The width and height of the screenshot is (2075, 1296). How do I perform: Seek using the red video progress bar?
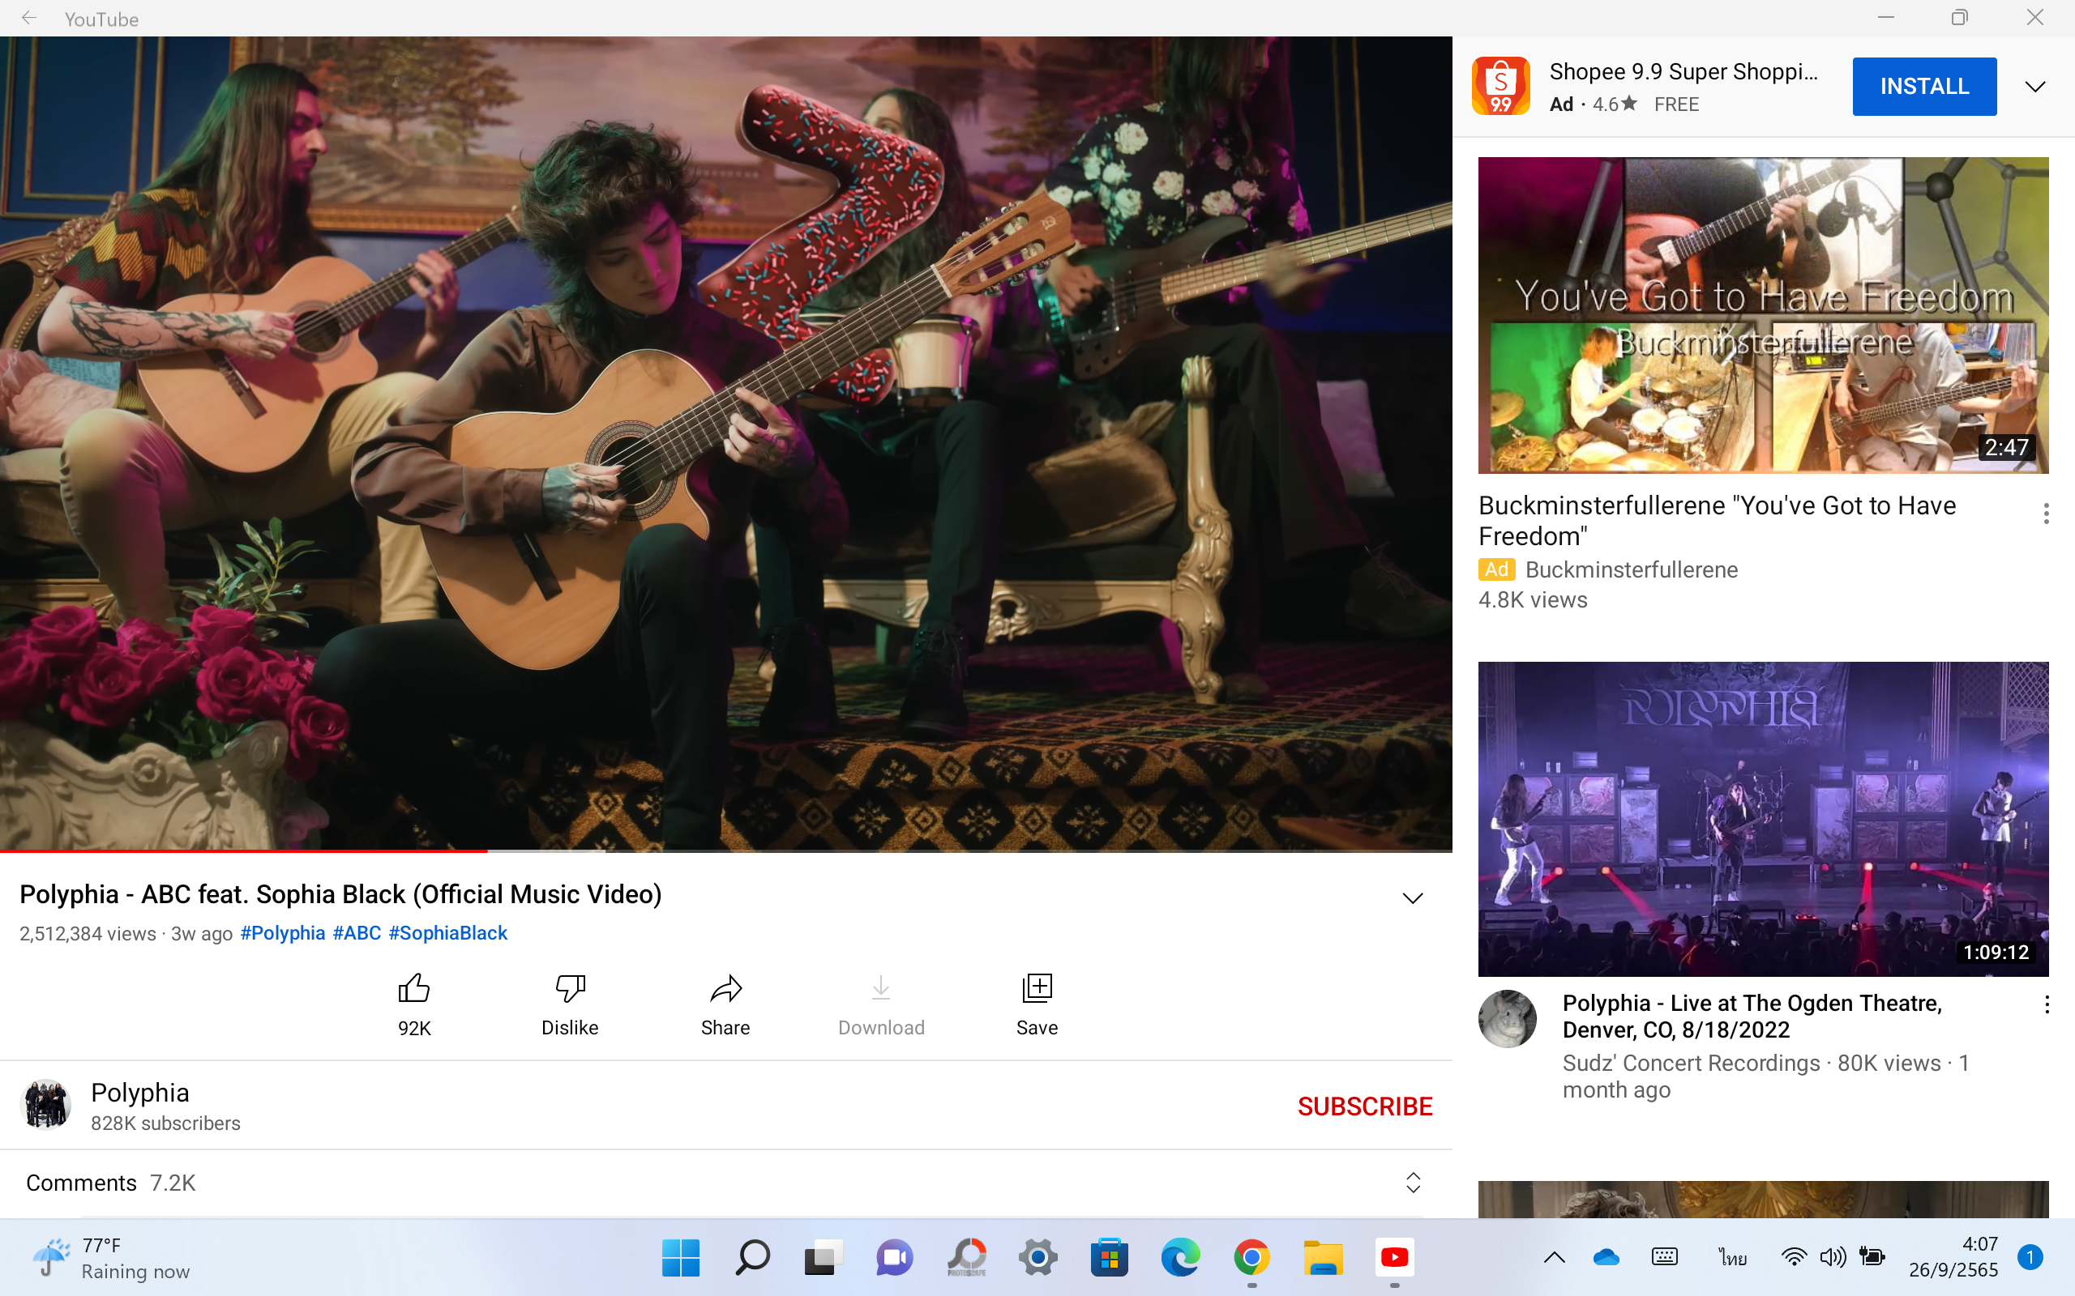tap(244, 850)
